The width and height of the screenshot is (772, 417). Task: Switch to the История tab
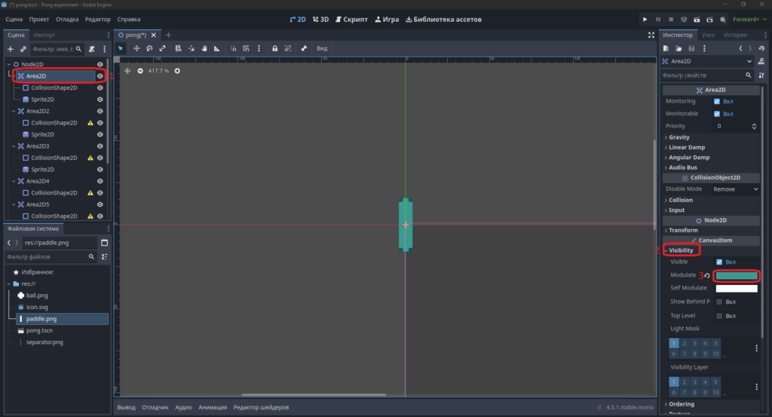pos(735,35)
